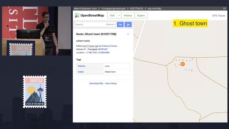Click the Go search button
The width and height of the screenshot is (229, 129).
click(x=120, y=24)
